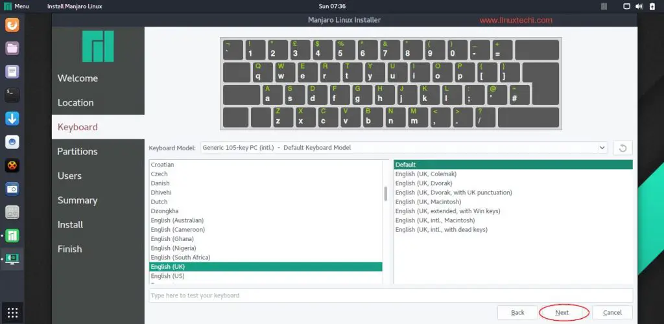
Task: Click the Next button
Action: click(x=562, y=312)
